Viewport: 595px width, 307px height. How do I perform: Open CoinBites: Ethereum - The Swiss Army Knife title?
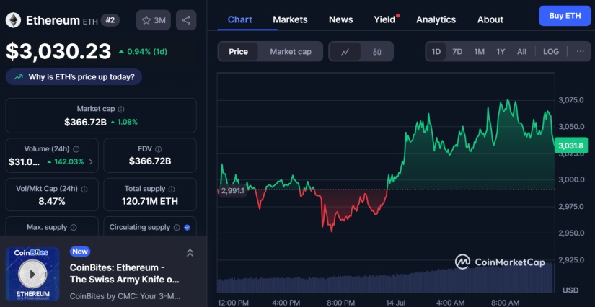[125, 274]
